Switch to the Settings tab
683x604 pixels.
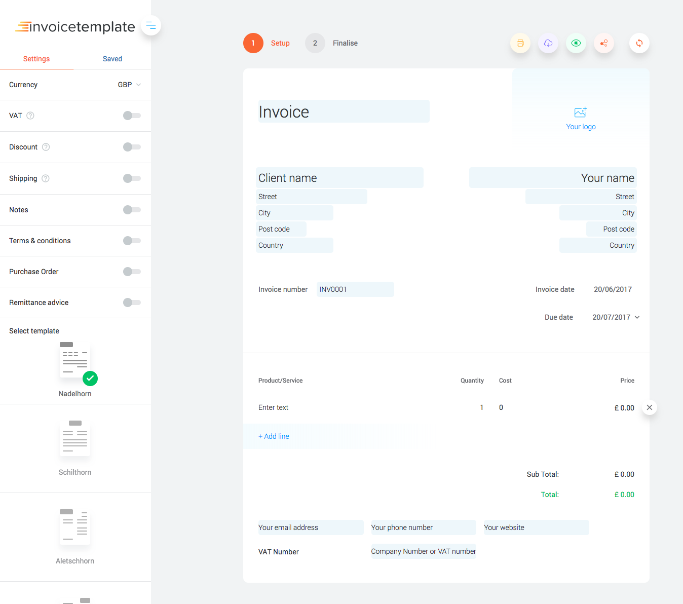(36, 59)
